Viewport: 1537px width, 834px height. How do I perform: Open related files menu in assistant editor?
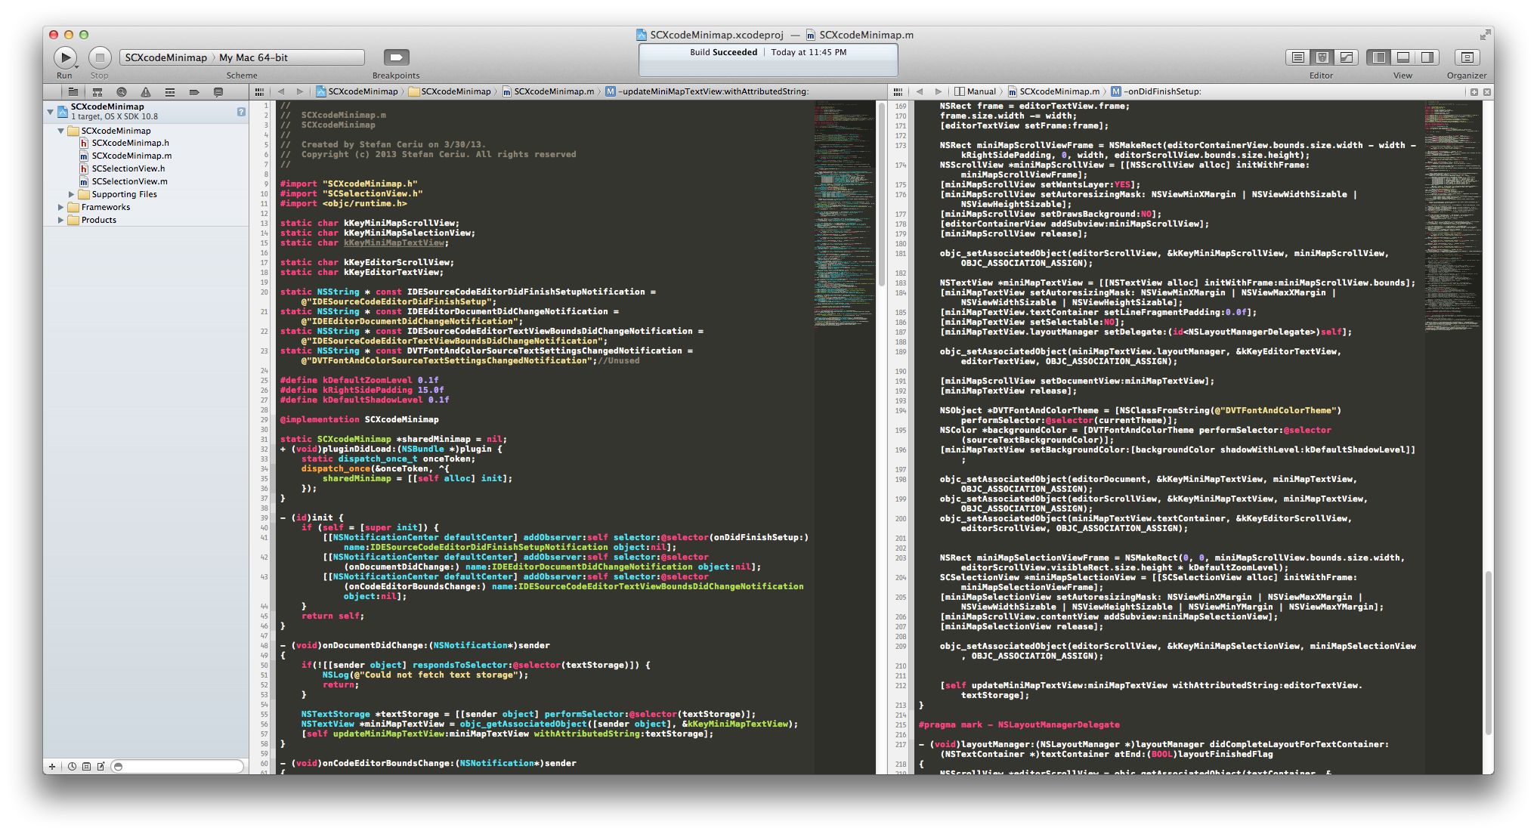click(898, 92)
